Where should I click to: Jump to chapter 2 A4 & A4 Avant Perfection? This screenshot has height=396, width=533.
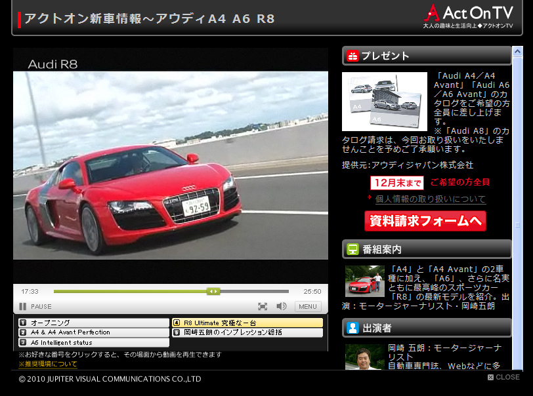(93, 332)
